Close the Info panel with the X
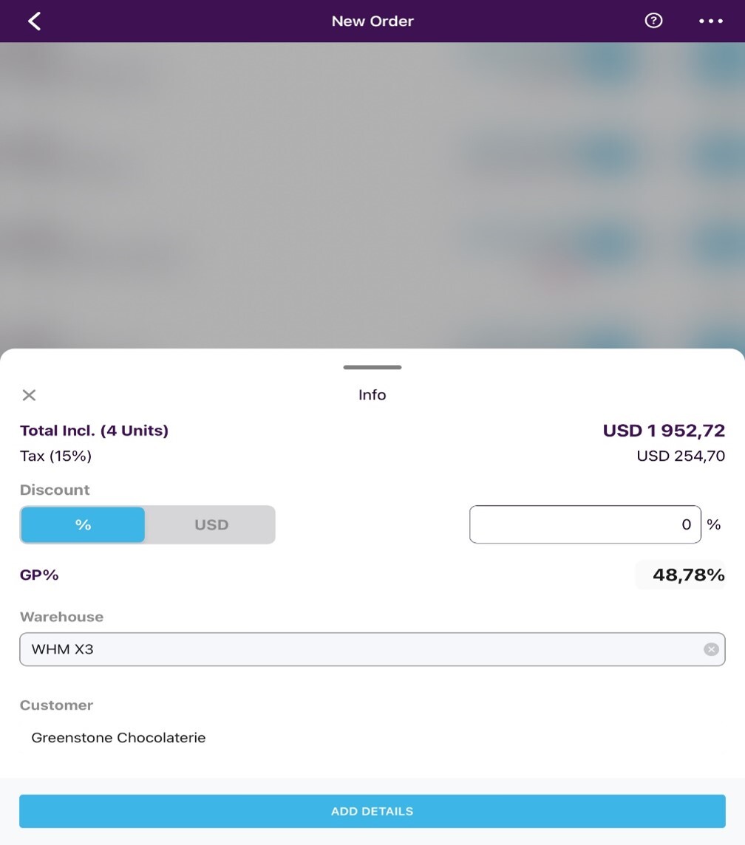Viewport: 745px width, 845px height. [x=29, y=395]
